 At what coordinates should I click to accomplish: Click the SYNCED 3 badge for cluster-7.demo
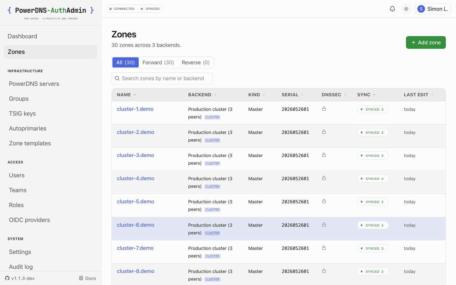pyautogui.click(x=373, y=248)
